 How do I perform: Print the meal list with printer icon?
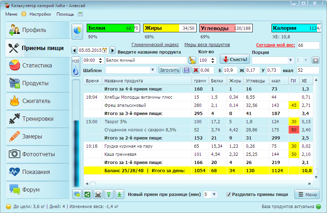click(x=98, y=194)
